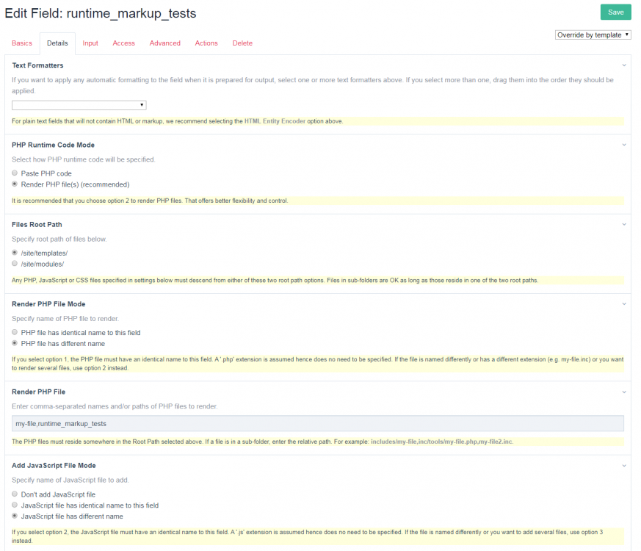This screenshot has width=641, height=551.
Task: Select the Paste PHP code option
Action: pyautogui.click(x=15, y=173)
